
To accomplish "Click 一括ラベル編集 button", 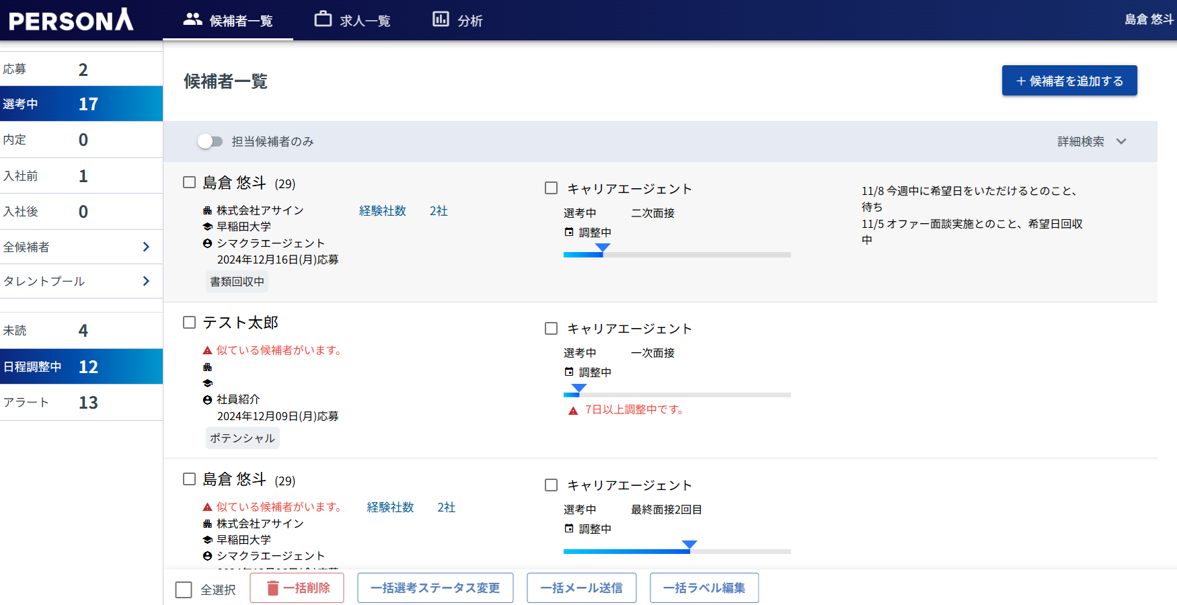I will click(x=704, y=588).
